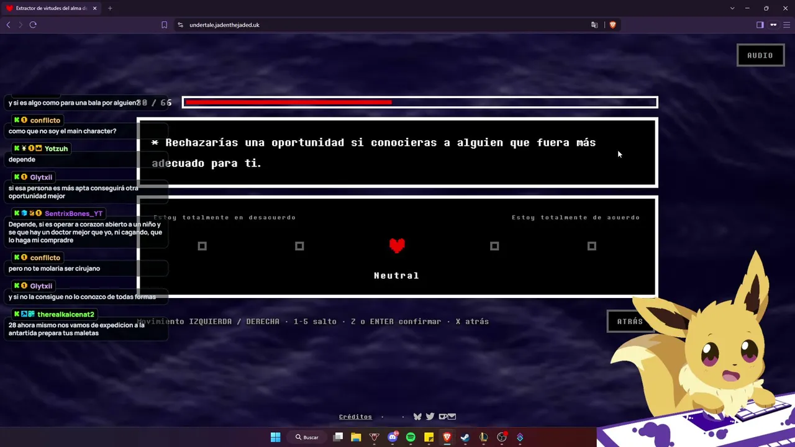This screenshot has width=795, height=447.
Task: Open a new browser tab
Action: pyautogui.click(x=110, y=8)
